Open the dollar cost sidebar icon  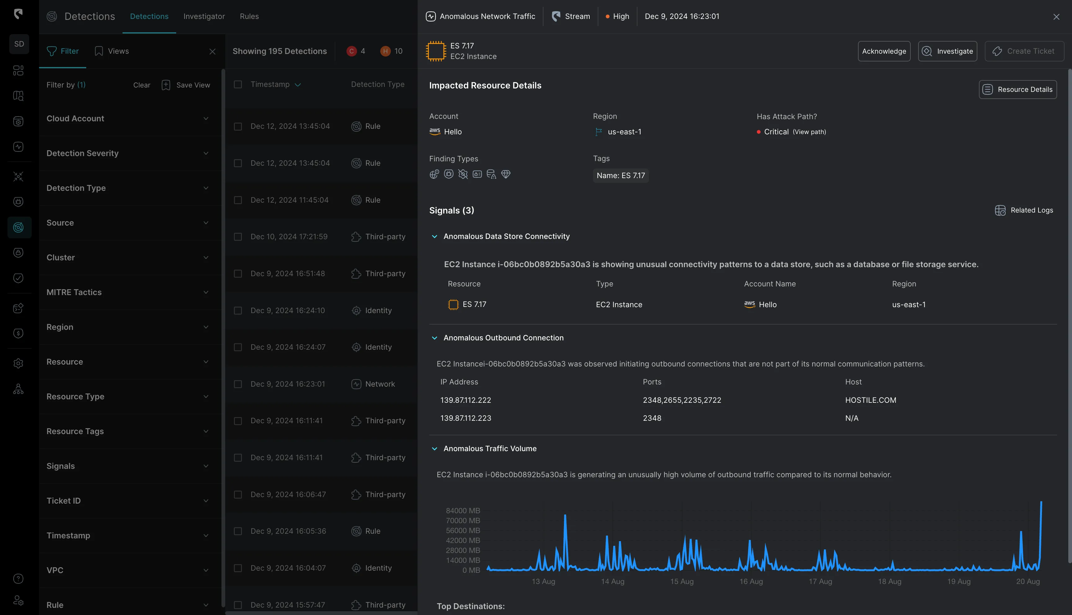click(x=18, y=334)
